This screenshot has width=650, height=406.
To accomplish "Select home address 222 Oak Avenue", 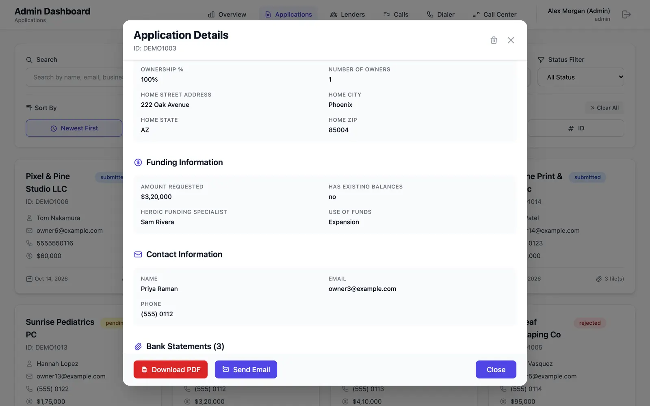I will click(x=165, y=105).
